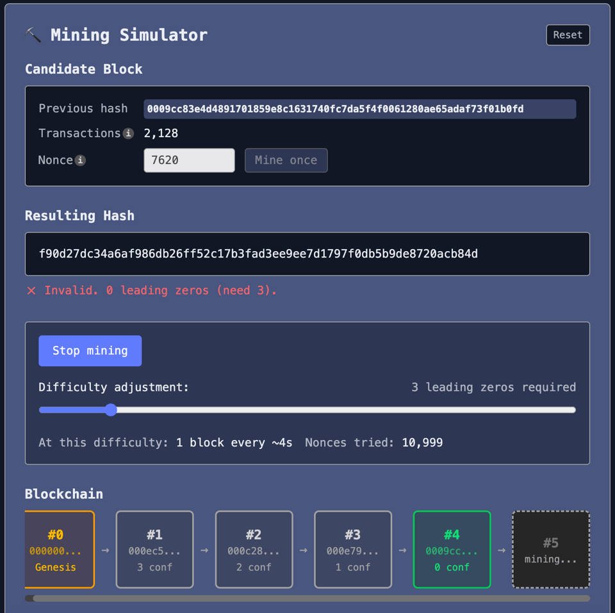Click the arrow between Genesis and block #1

tap(105, 550)
